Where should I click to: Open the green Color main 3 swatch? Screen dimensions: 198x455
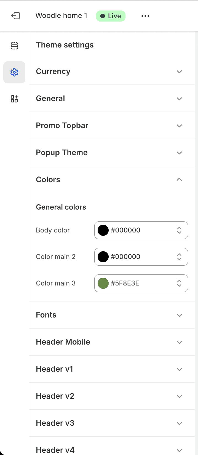click(103, 283)
